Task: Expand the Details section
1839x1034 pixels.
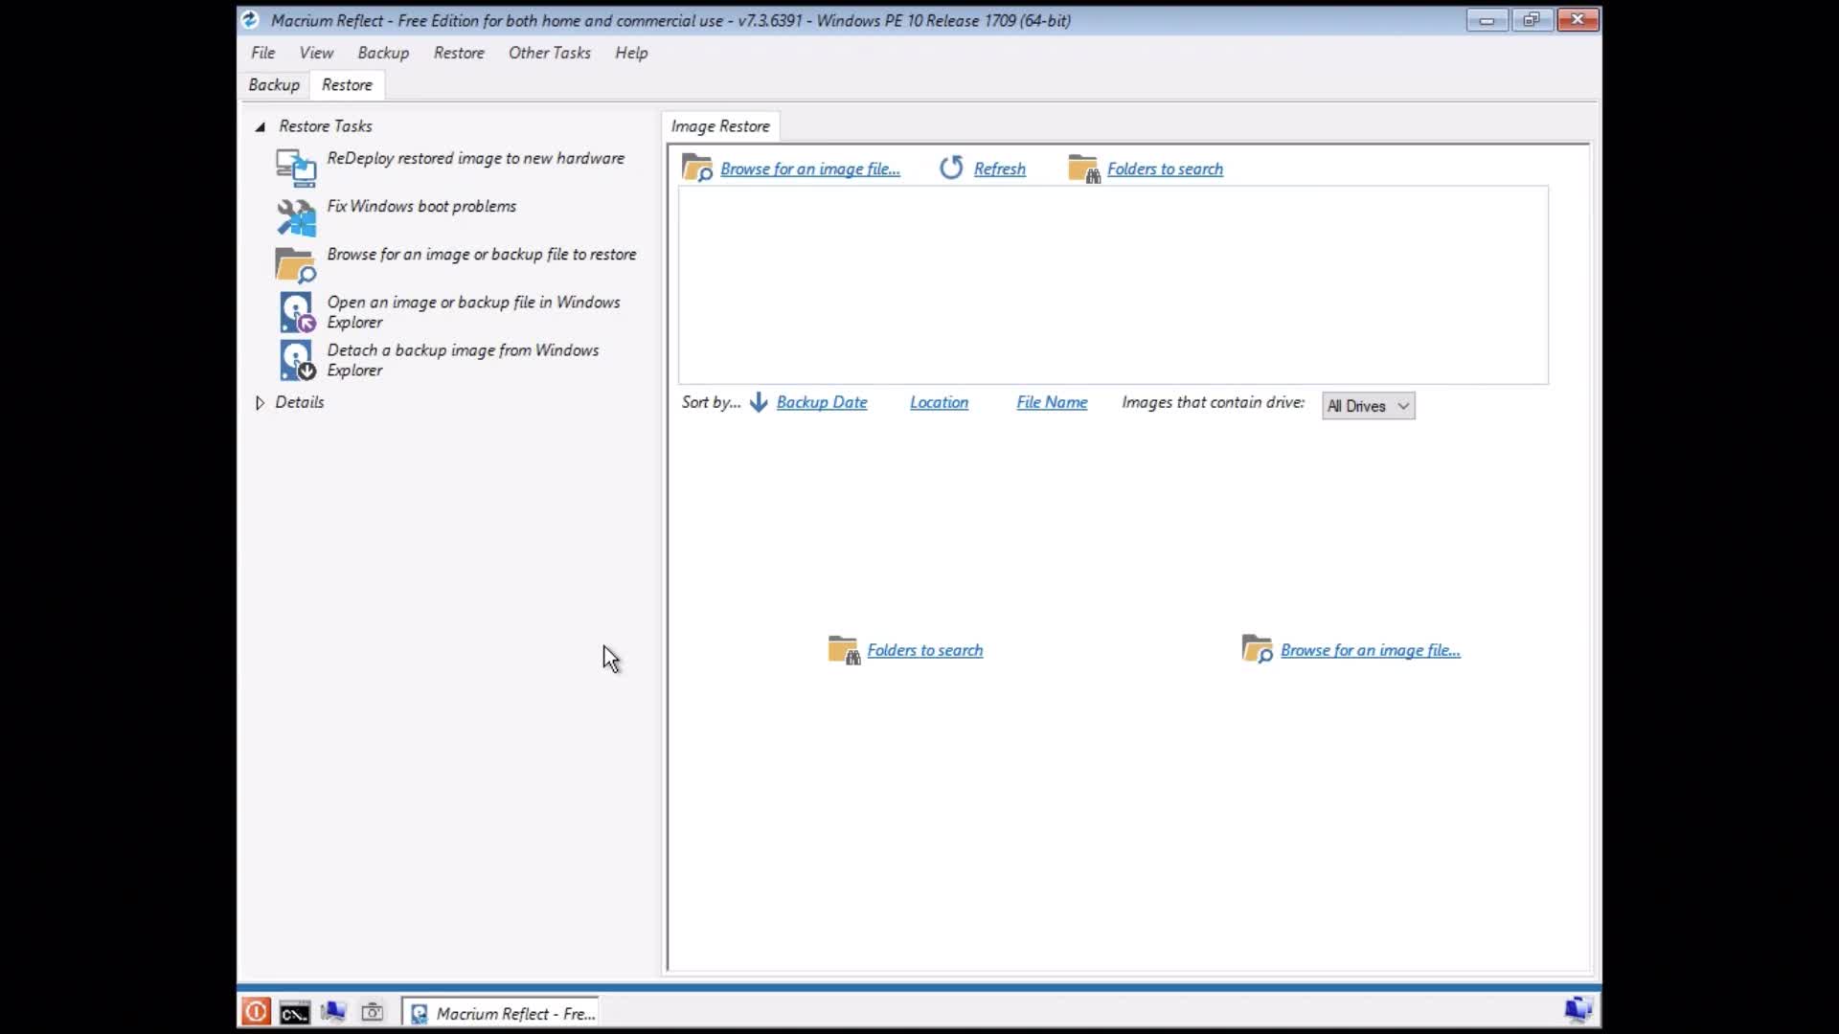Action: point(260,403)
